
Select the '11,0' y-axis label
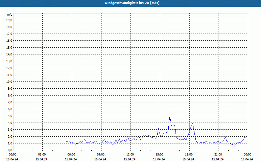click(9, 75)
